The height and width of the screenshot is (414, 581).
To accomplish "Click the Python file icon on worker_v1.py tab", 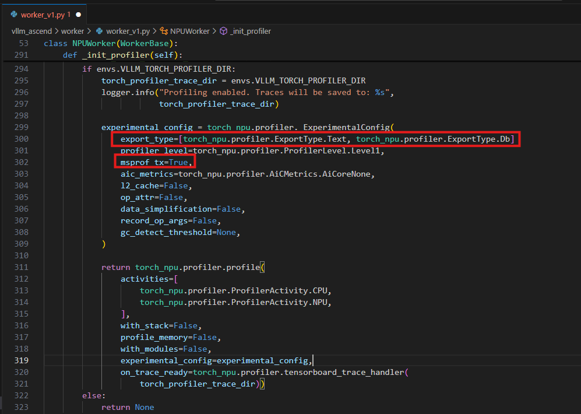I will click(14, 15).
